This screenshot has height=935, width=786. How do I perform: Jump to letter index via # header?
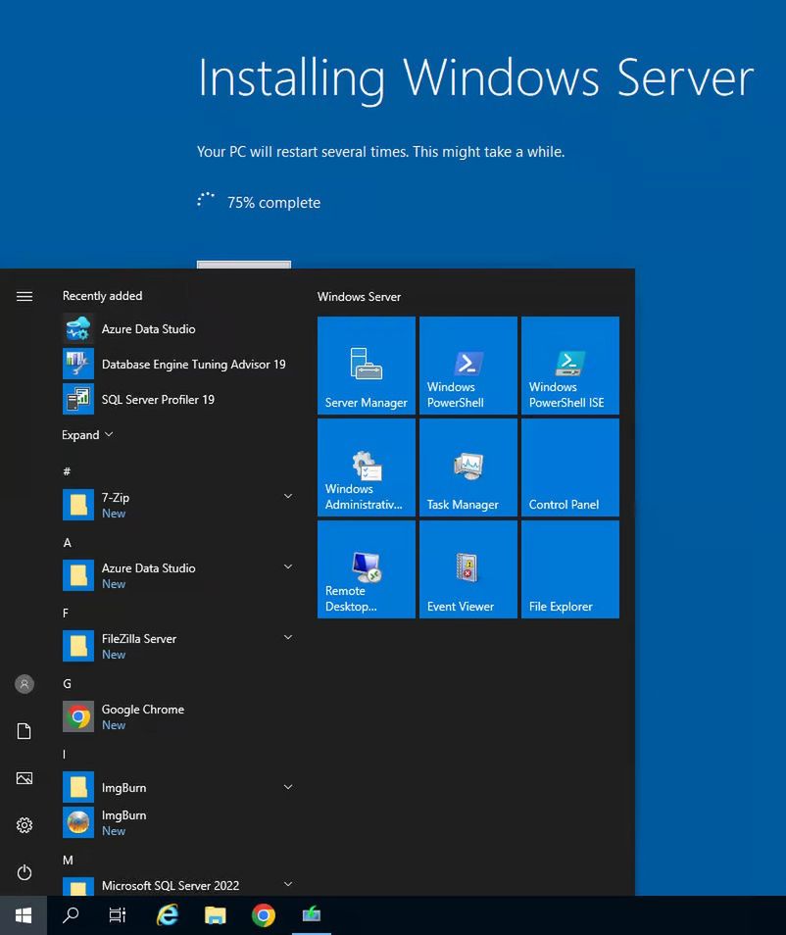tap(67, 471)
